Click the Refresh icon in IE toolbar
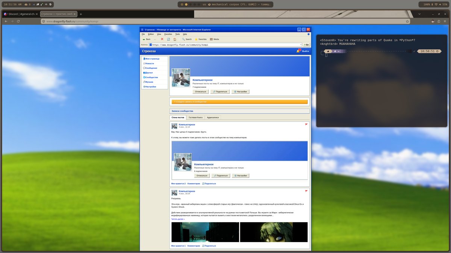Viewport: 451px width, 253px height. pyautogui.click(x=168, y=39)
